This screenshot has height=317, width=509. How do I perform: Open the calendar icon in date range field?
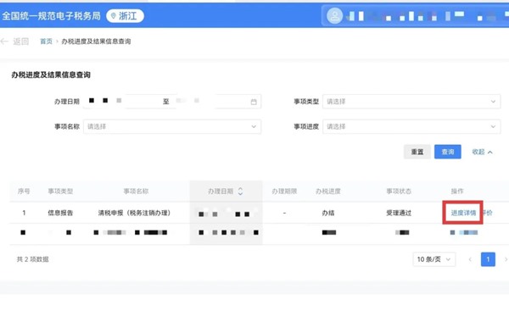click(254, 102)
